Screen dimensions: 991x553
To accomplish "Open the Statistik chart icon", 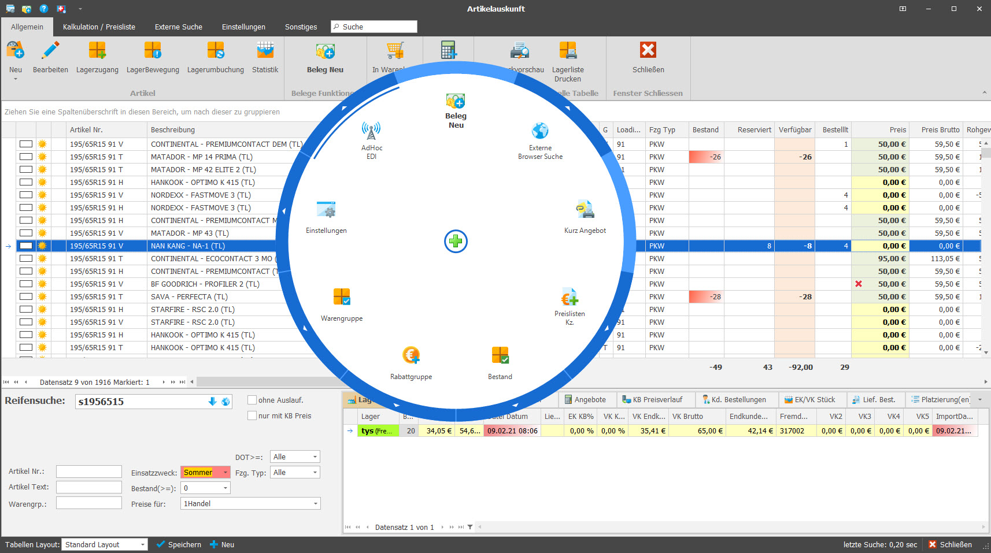I will click(x=265, y=51).
